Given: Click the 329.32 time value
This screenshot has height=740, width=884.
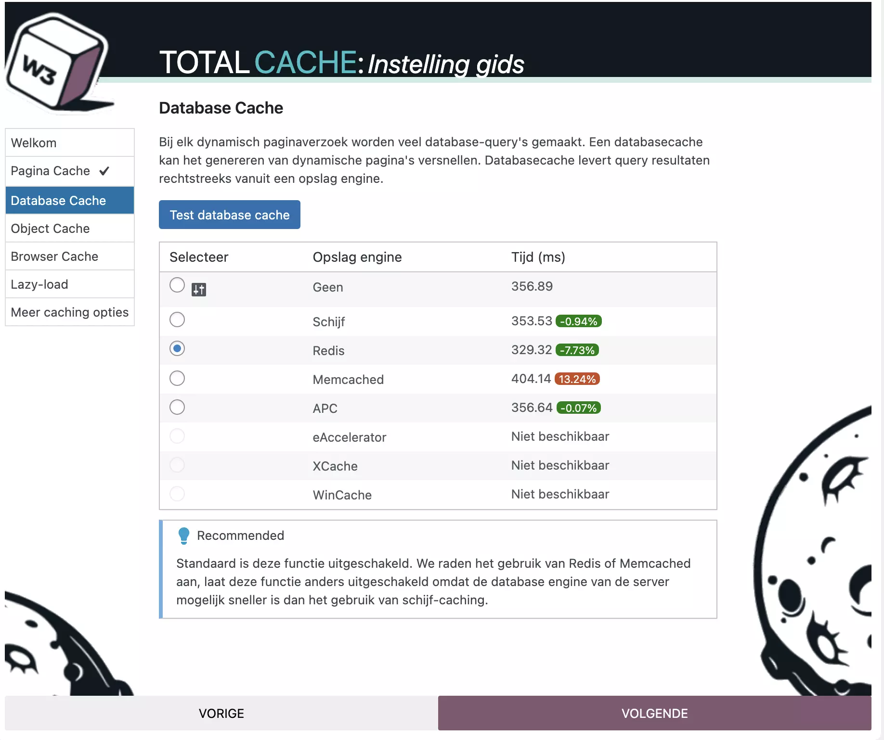Looking at the screenshot, I should (532, 350).
